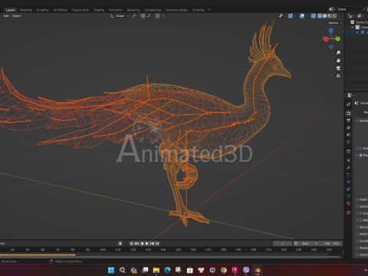The height and width of the screenshot is (276, 368).
Task: Open Render properties tab
Action: pyautogui.click(x=349, y=113)
